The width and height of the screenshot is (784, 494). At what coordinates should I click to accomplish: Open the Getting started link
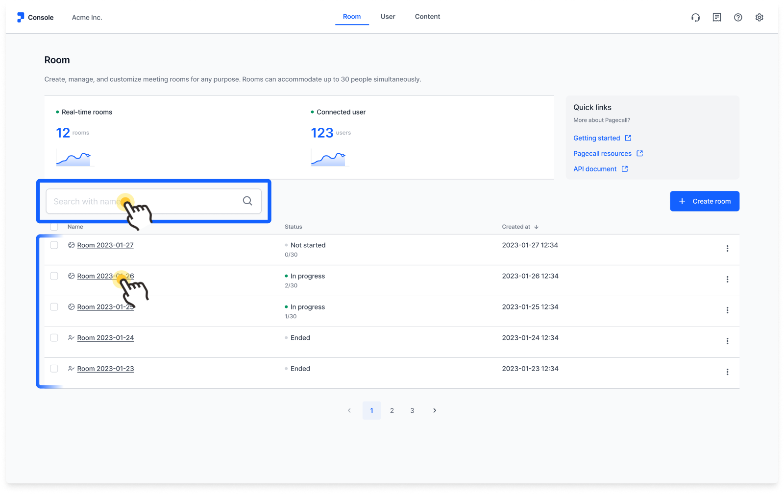(596, 138)
